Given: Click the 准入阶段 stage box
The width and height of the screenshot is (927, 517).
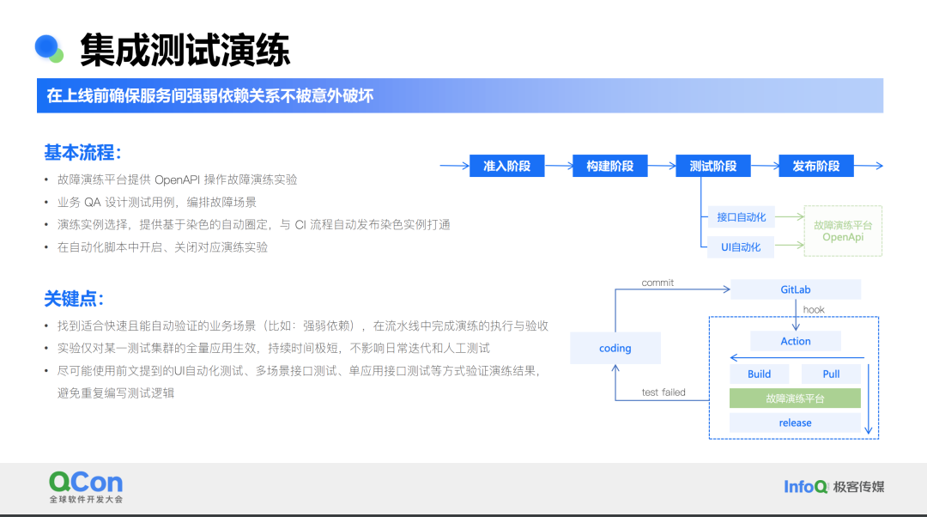Looking at the screenshot, I should [506, 167].
